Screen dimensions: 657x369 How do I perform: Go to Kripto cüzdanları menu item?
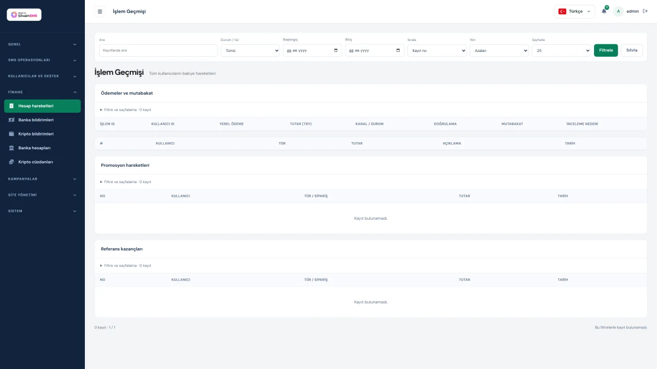(42, 162)
